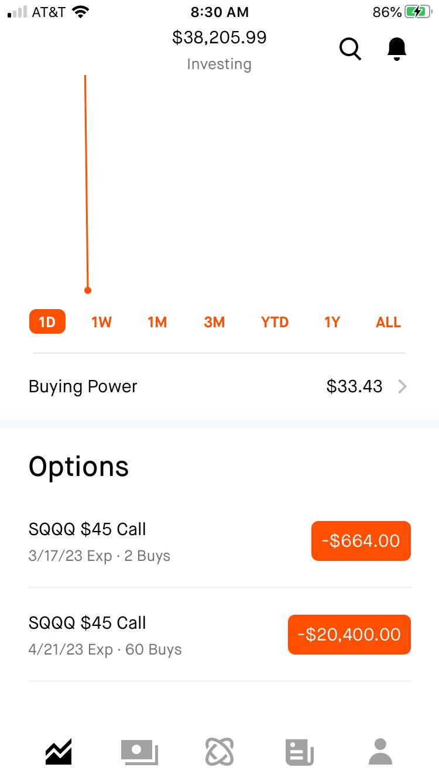Open the cash tab icon
Image resolution: width=439 pixels, height=781 pixels.
click(139, 752)
